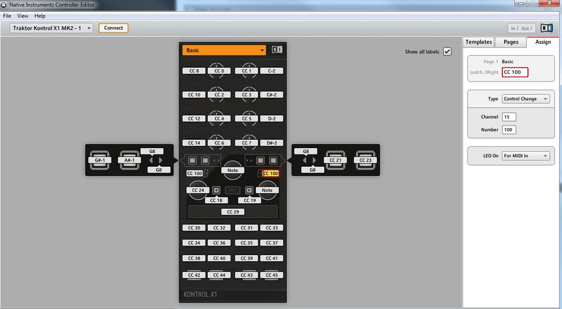Select the CC 33 button

click(x=272, y=228)
